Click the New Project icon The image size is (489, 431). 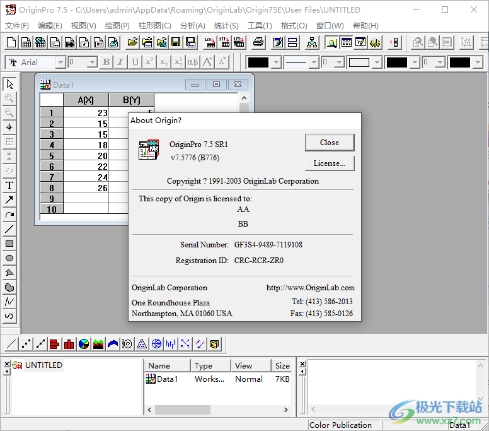click(x=11, y=42)
